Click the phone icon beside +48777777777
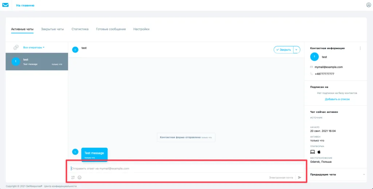Screen dimensions: 373x189 pos(311,74)
